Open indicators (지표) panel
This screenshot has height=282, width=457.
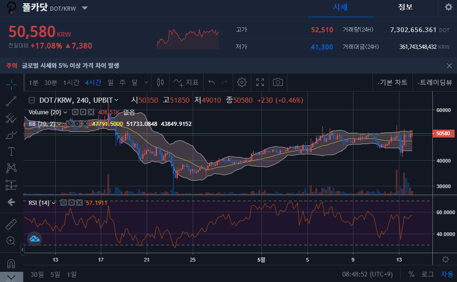[x=186, y=83]
